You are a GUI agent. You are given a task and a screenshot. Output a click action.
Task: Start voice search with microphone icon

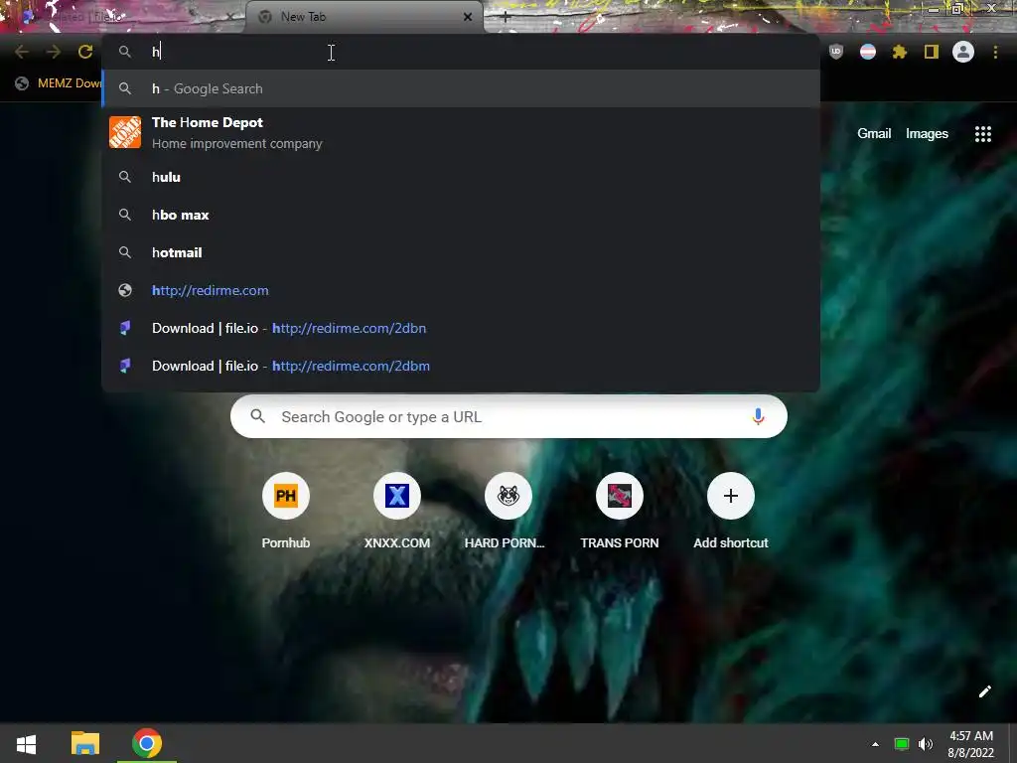[x=758, y=416]
